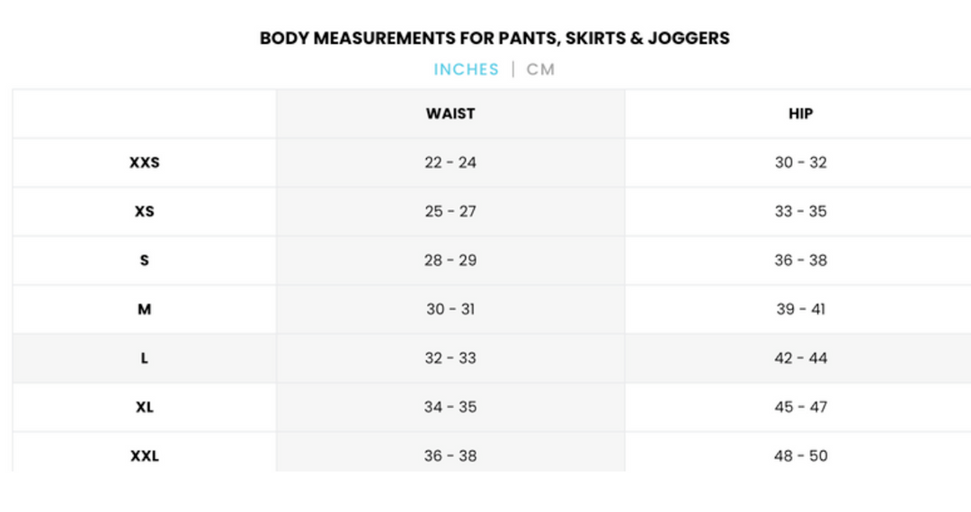Switch measurements to INCHES
971x512 pixels.
[466, 69]
